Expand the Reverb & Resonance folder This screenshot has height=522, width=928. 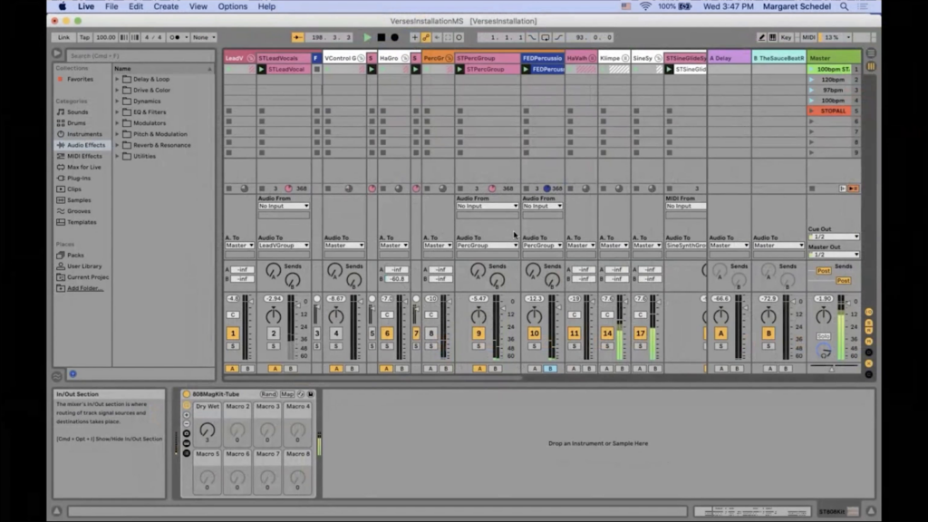point(117,146)
